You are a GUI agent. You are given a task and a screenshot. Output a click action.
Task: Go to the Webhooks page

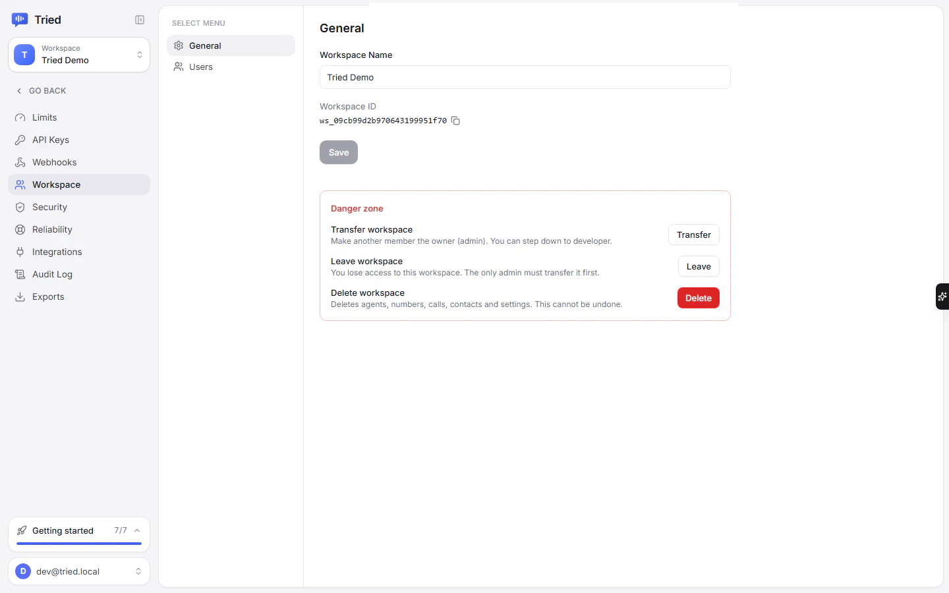point(79,162)
